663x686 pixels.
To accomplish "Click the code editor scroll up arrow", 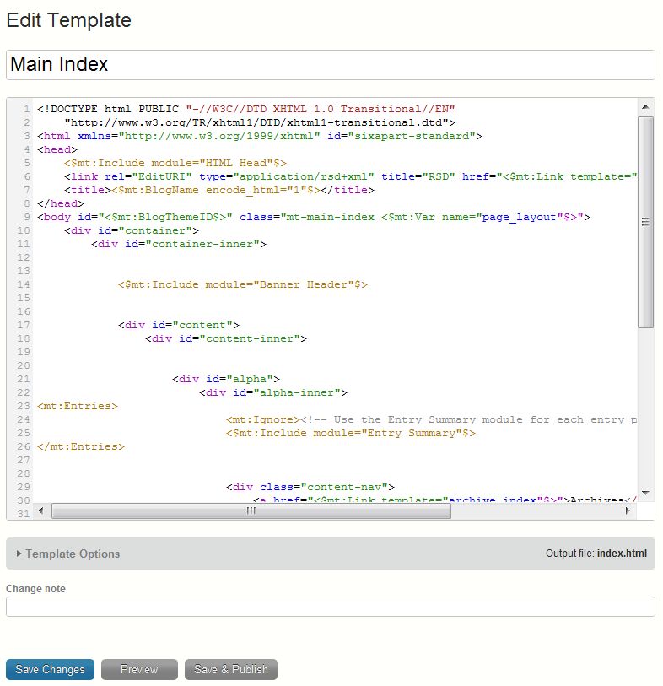I will pos(645,107).
